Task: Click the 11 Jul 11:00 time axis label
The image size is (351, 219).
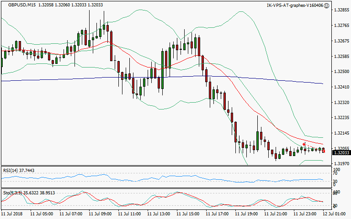Action: point(129,214)
